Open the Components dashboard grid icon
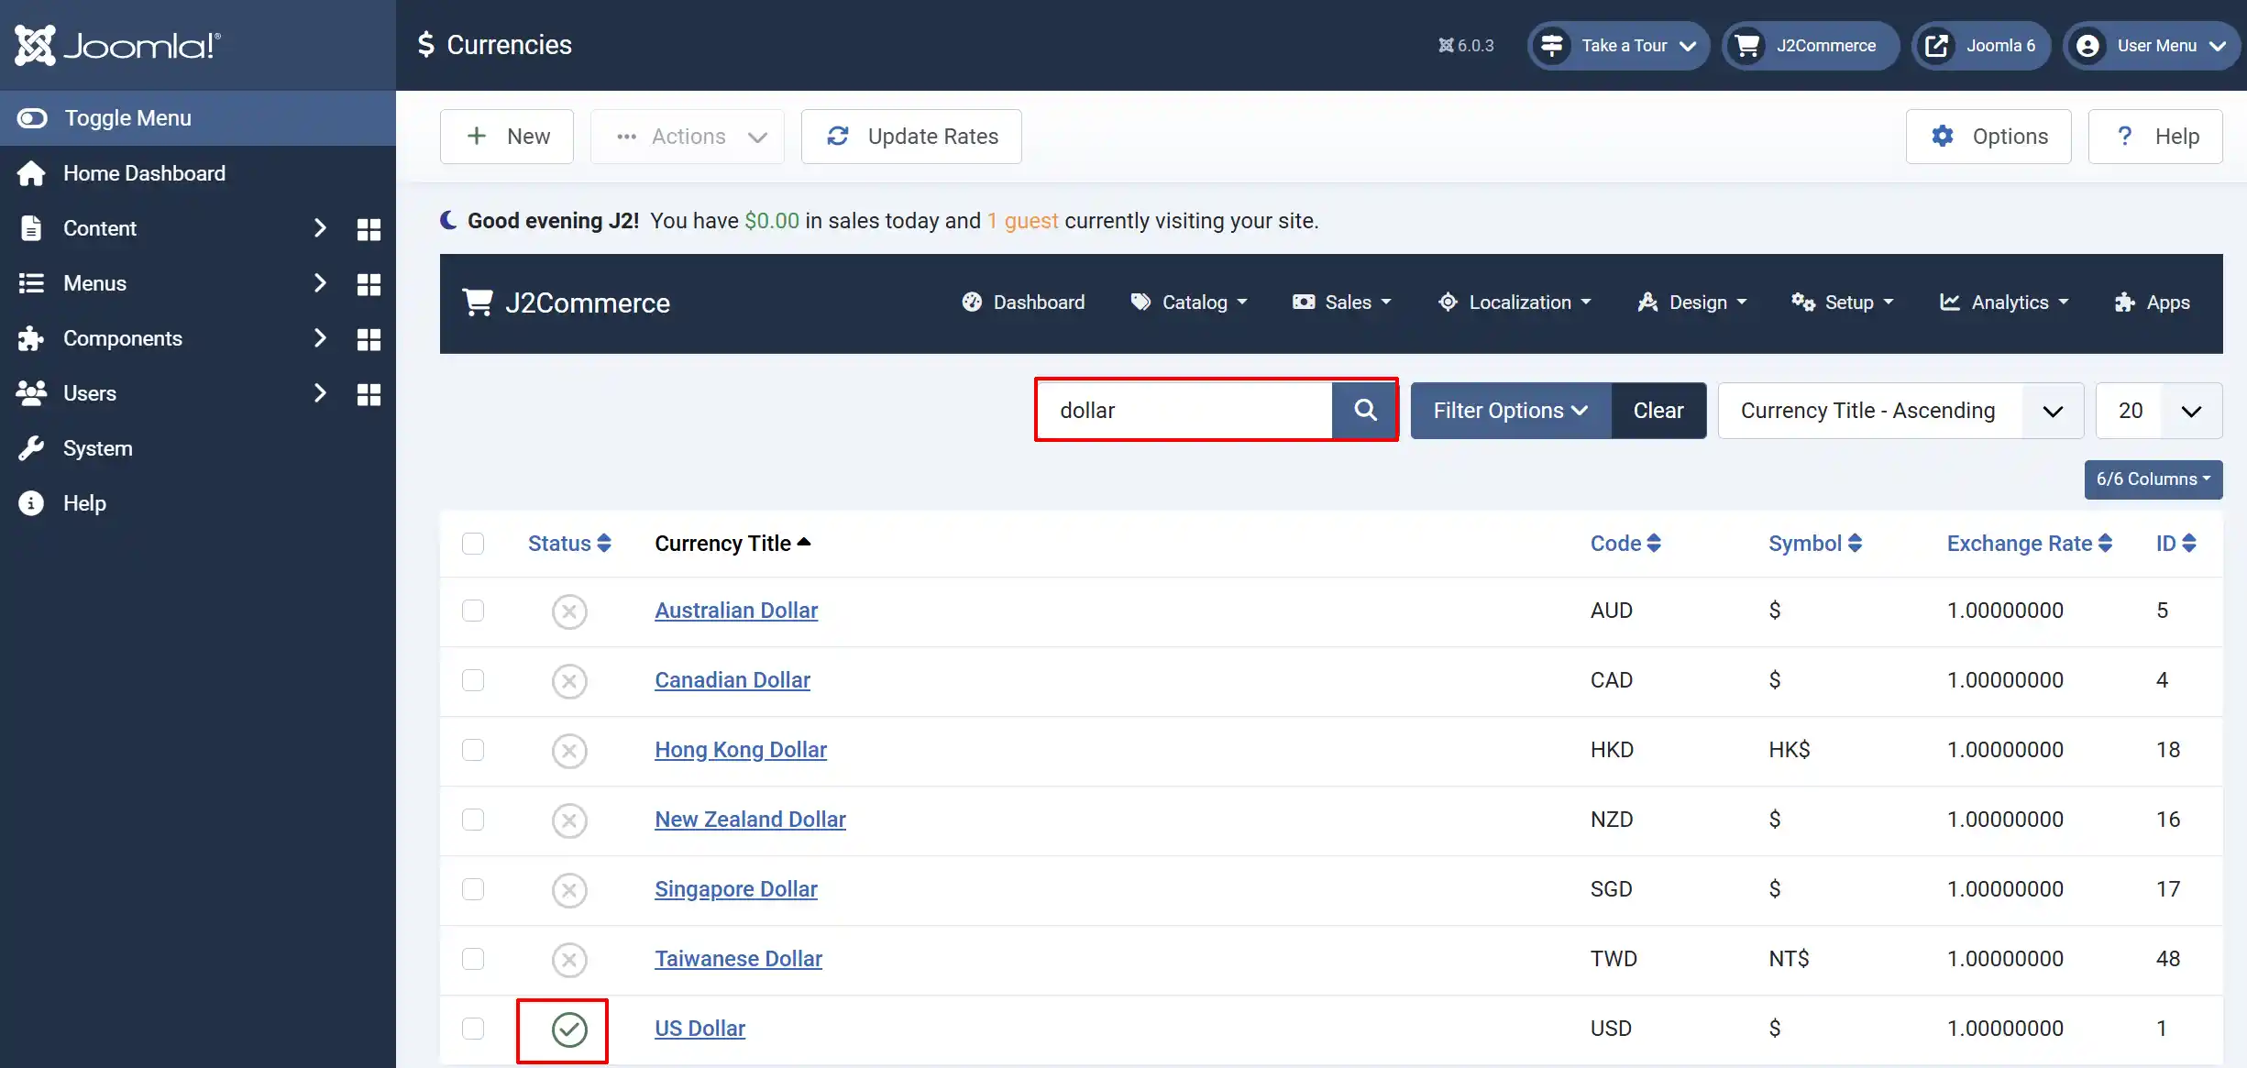This screenshot has height=1068, width=2247. click(x=369, y=339)
